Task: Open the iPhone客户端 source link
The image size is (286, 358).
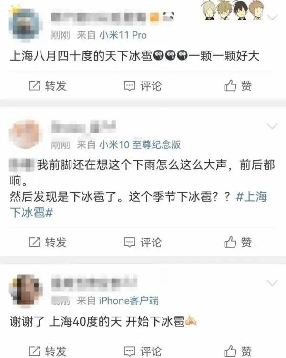Action: tap(129, 300)
